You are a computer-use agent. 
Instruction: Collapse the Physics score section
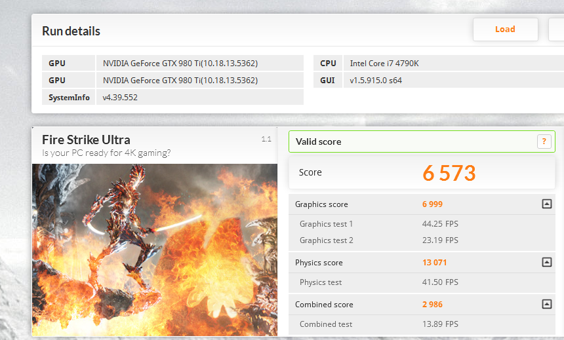547,262
